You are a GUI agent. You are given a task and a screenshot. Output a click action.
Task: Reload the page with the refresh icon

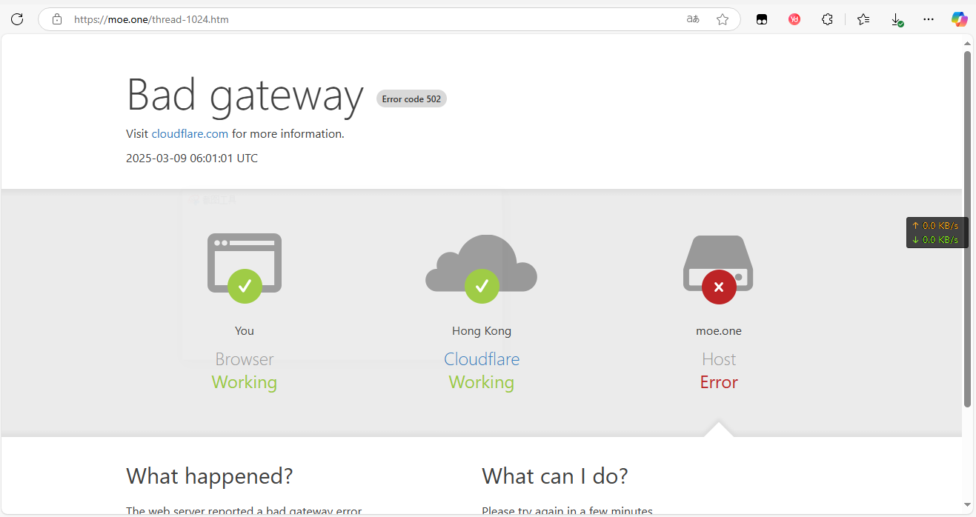click(17, 19)
